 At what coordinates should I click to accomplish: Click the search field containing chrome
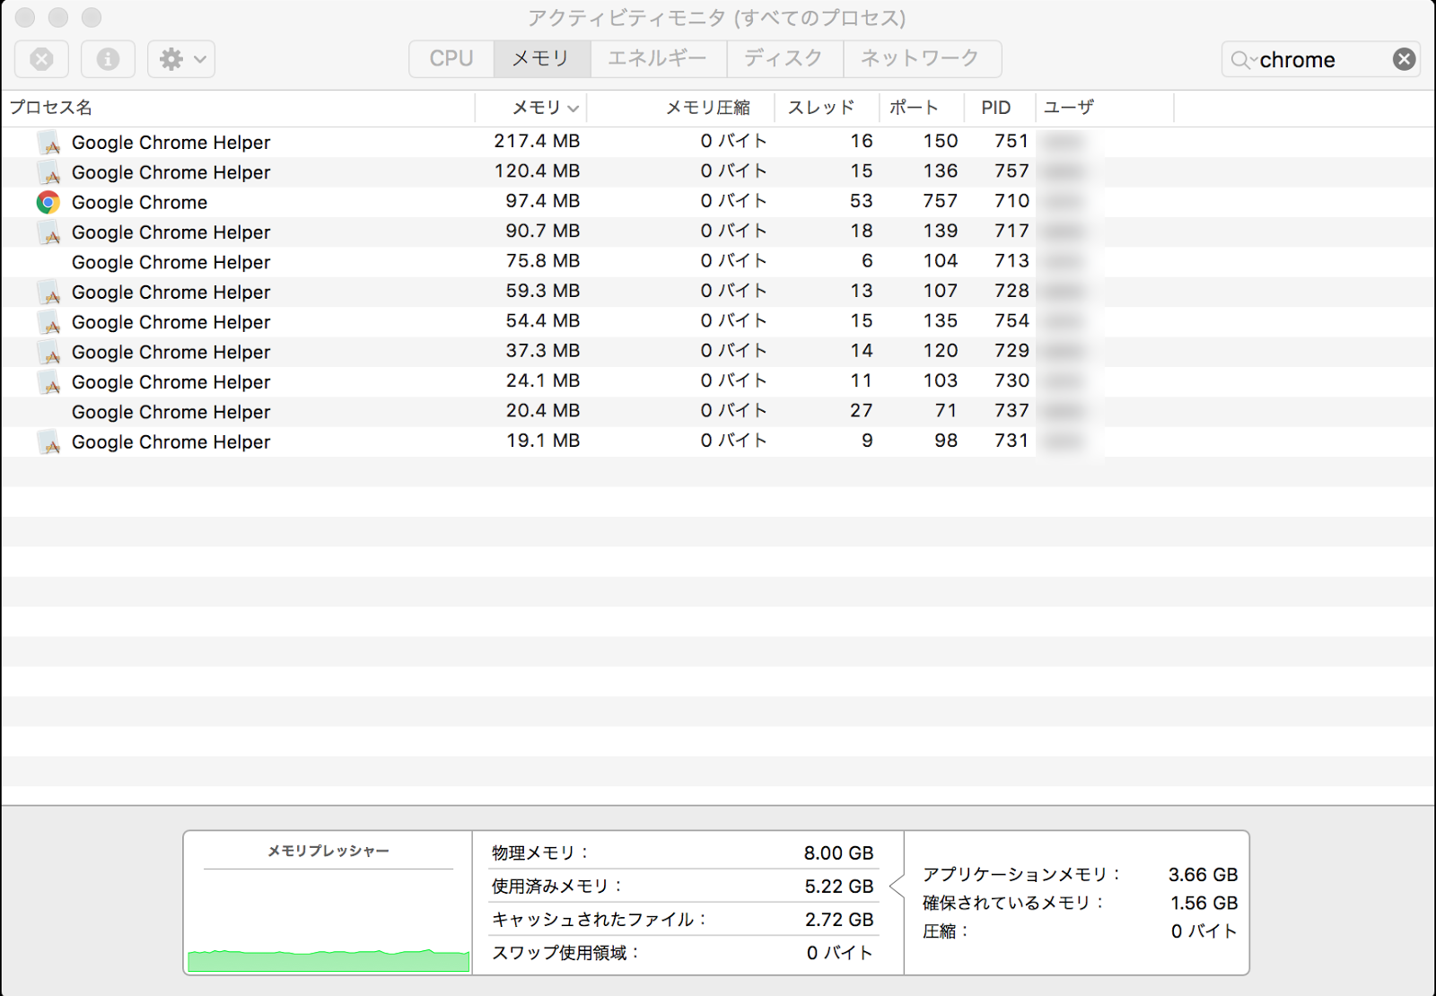[1320, 59]
